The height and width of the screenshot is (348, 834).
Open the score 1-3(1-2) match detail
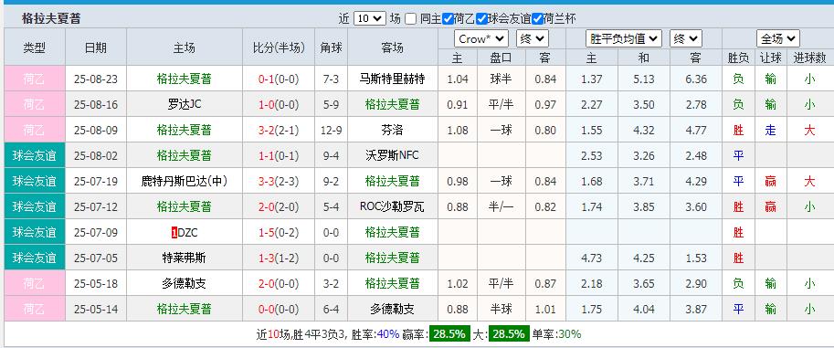click(279, 258)
